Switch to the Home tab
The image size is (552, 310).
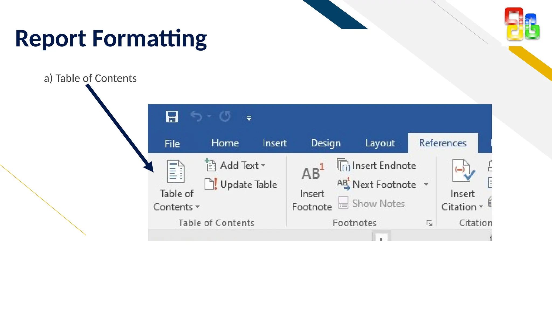pos(225,143)
